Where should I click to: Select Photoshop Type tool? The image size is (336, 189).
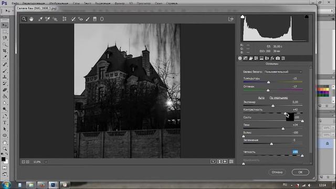point(5,122)
